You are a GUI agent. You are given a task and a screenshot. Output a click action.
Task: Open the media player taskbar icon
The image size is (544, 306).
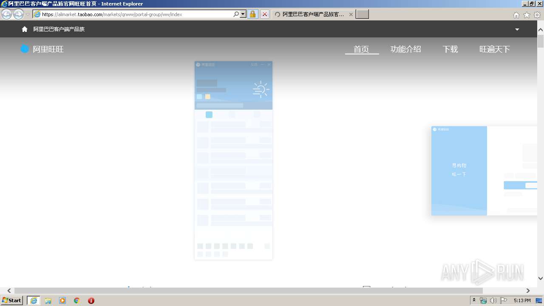[62, 300]
